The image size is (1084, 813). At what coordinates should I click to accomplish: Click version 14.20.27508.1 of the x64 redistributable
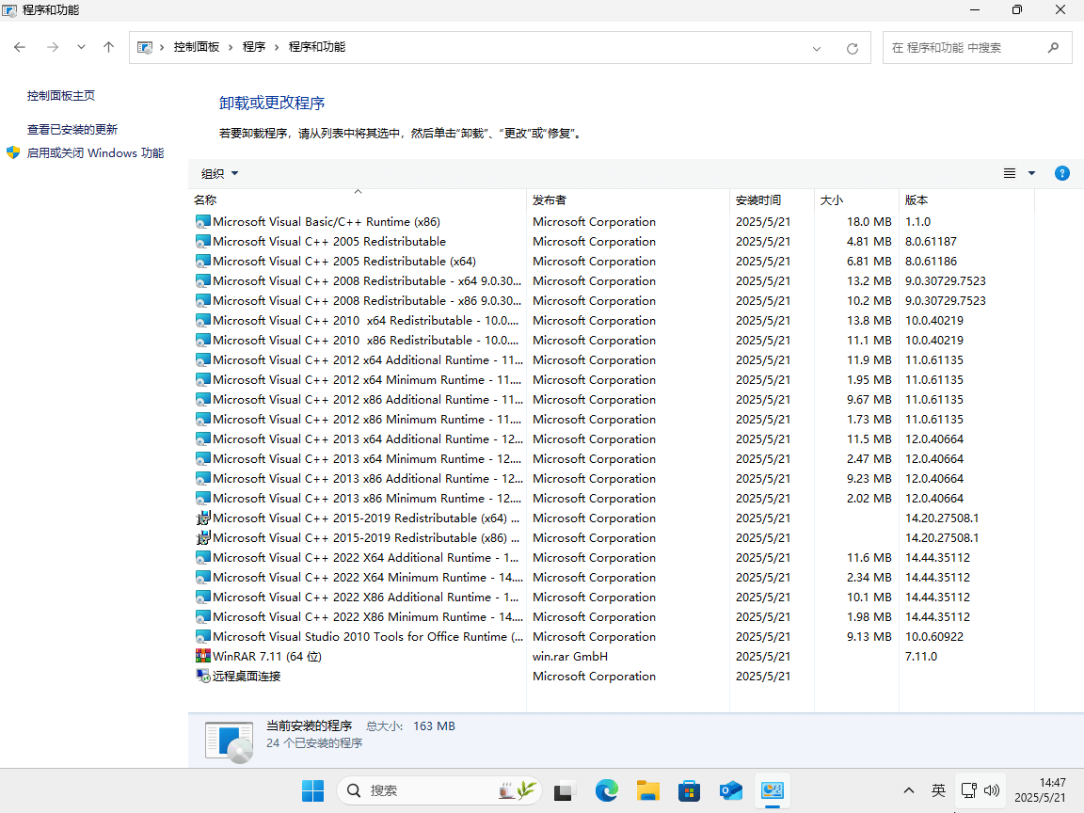pyautogui.click(x=942, y=518)
